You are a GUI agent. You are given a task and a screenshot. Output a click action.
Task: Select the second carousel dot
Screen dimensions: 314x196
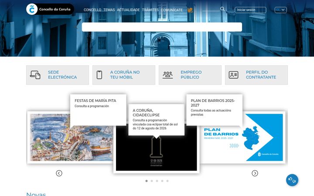(152, 181)
